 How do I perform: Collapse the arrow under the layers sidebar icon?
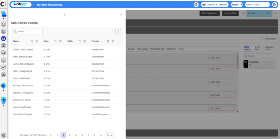tap(3, 19)
